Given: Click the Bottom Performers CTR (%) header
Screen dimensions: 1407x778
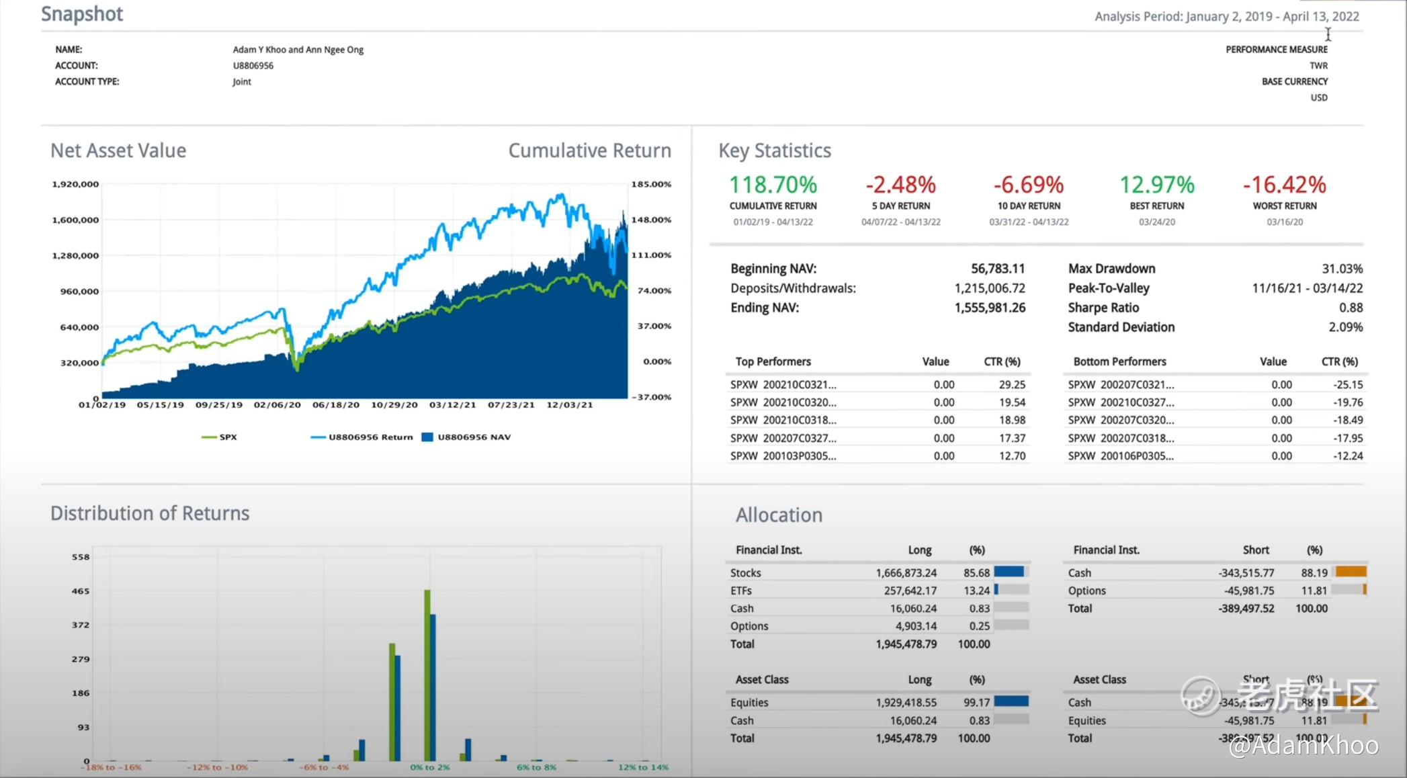Looking at the screenshot, I should pos(1339,361).
